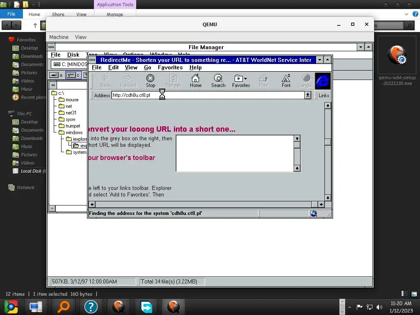Click text box scrollbar up arrow
This screenshot has width=420, height=315.
coord(297,139)
